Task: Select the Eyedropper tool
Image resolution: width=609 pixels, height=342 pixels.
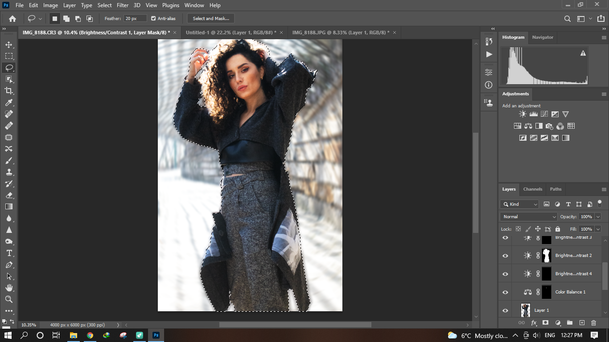Action: coord(8,102)
